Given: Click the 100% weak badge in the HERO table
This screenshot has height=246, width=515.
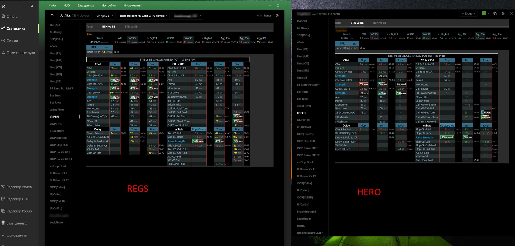Looking at the screenshot, I should [x=448, y=137].
